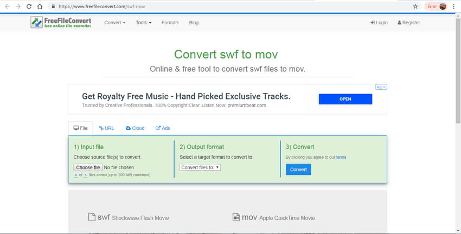Reload the page with the refresh icon

[29, 6]
